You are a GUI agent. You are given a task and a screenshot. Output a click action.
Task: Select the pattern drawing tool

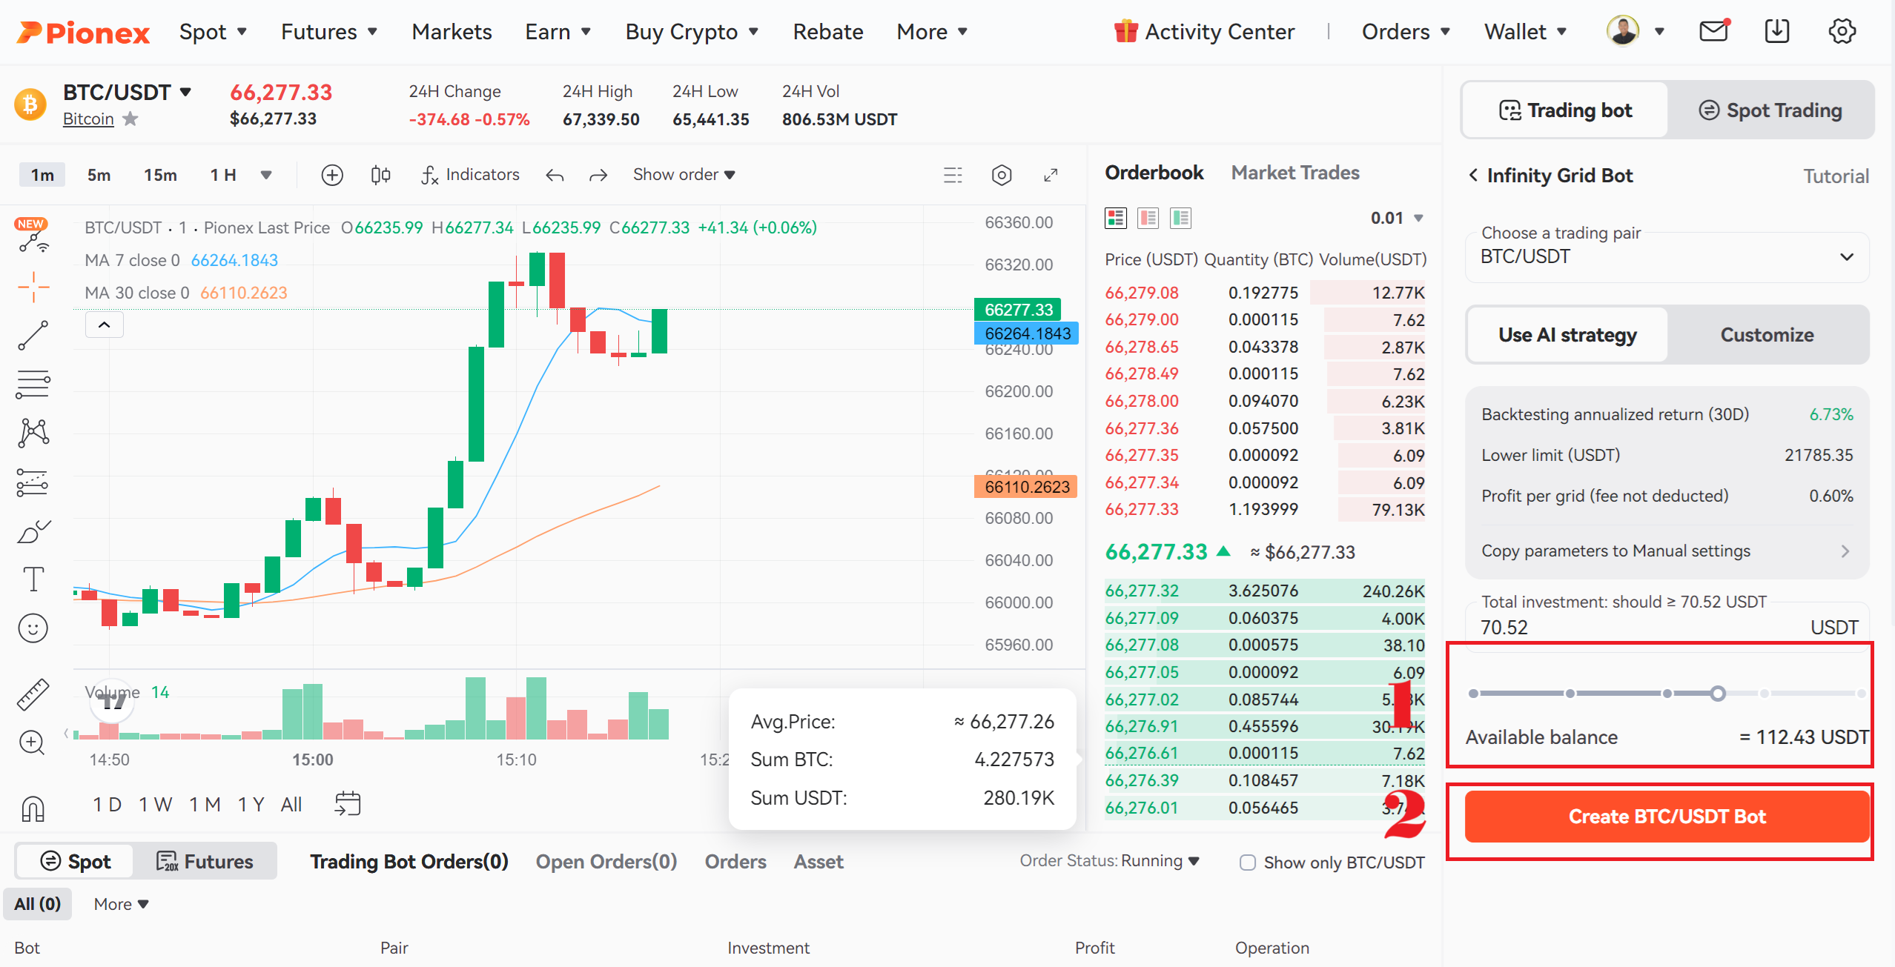(x=33, y=433)
